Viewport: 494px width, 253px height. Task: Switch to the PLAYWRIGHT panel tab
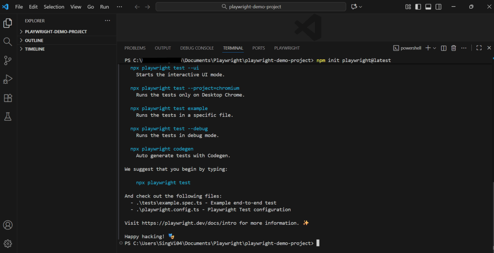pos(287,48)
